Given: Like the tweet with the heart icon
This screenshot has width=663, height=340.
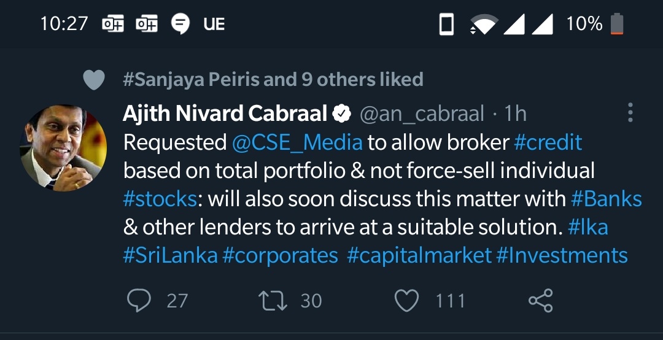Looking at the screenshot, I should coord(406,301).
